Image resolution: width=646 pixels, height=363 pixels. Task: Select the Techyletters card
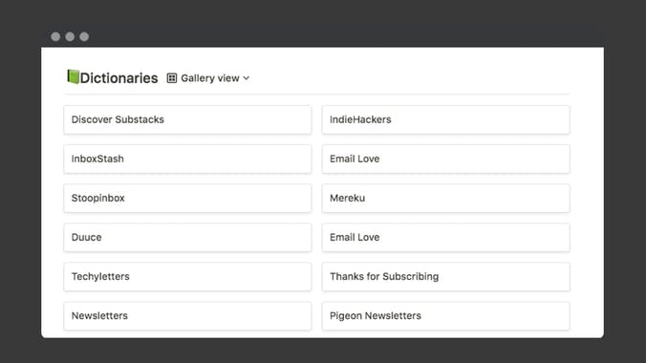point(187,276)
